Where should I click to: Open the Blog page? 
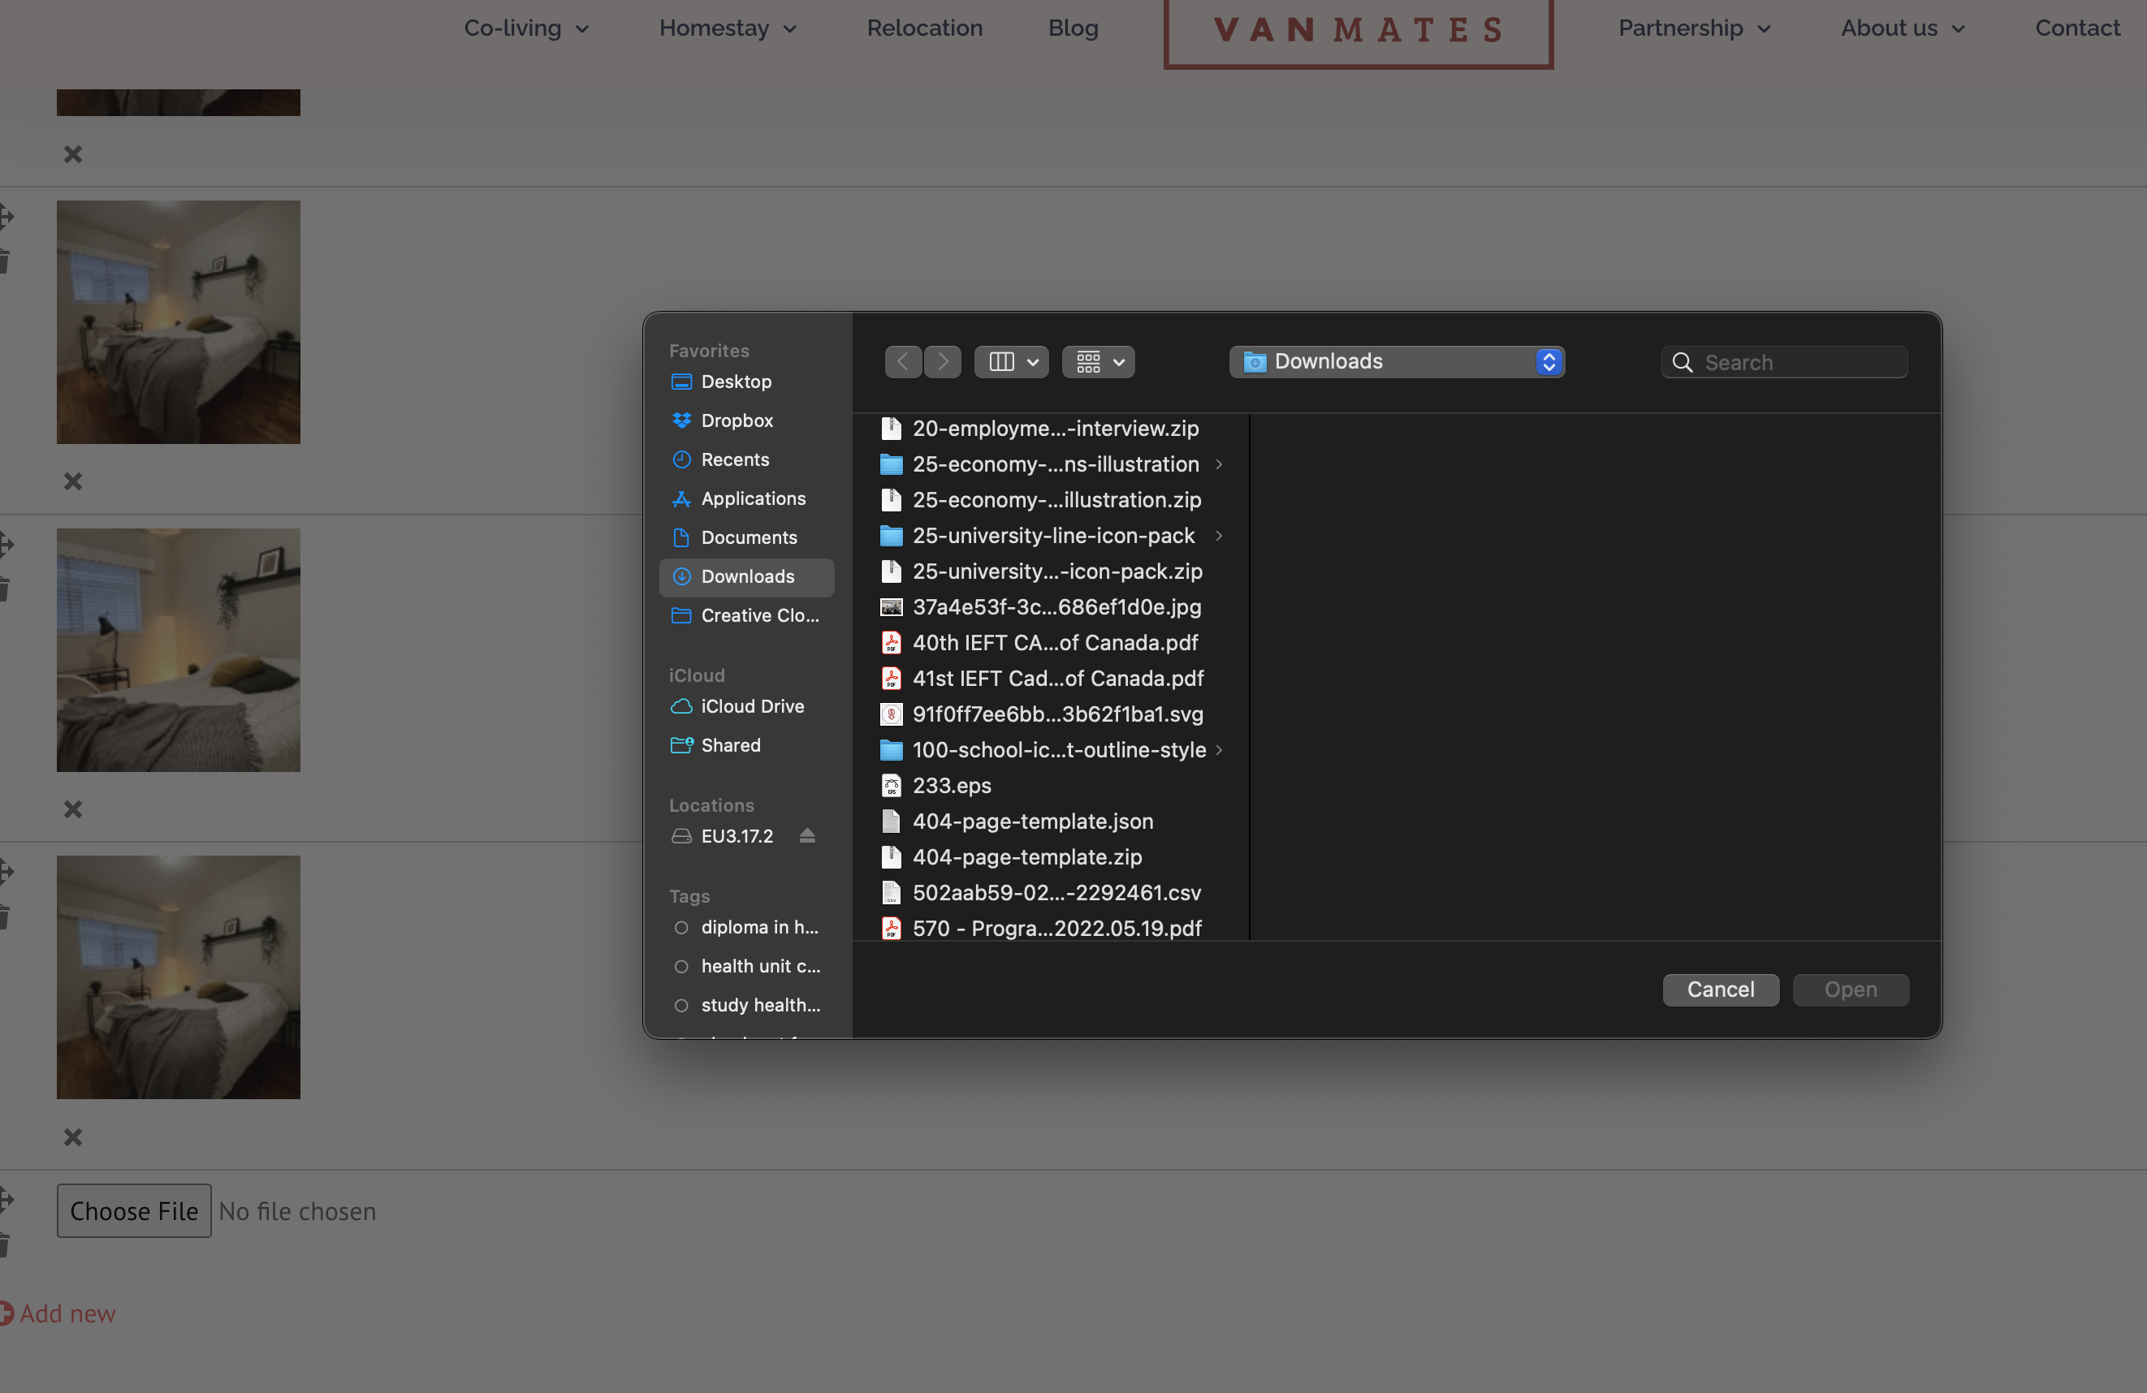click(1073, 28)
